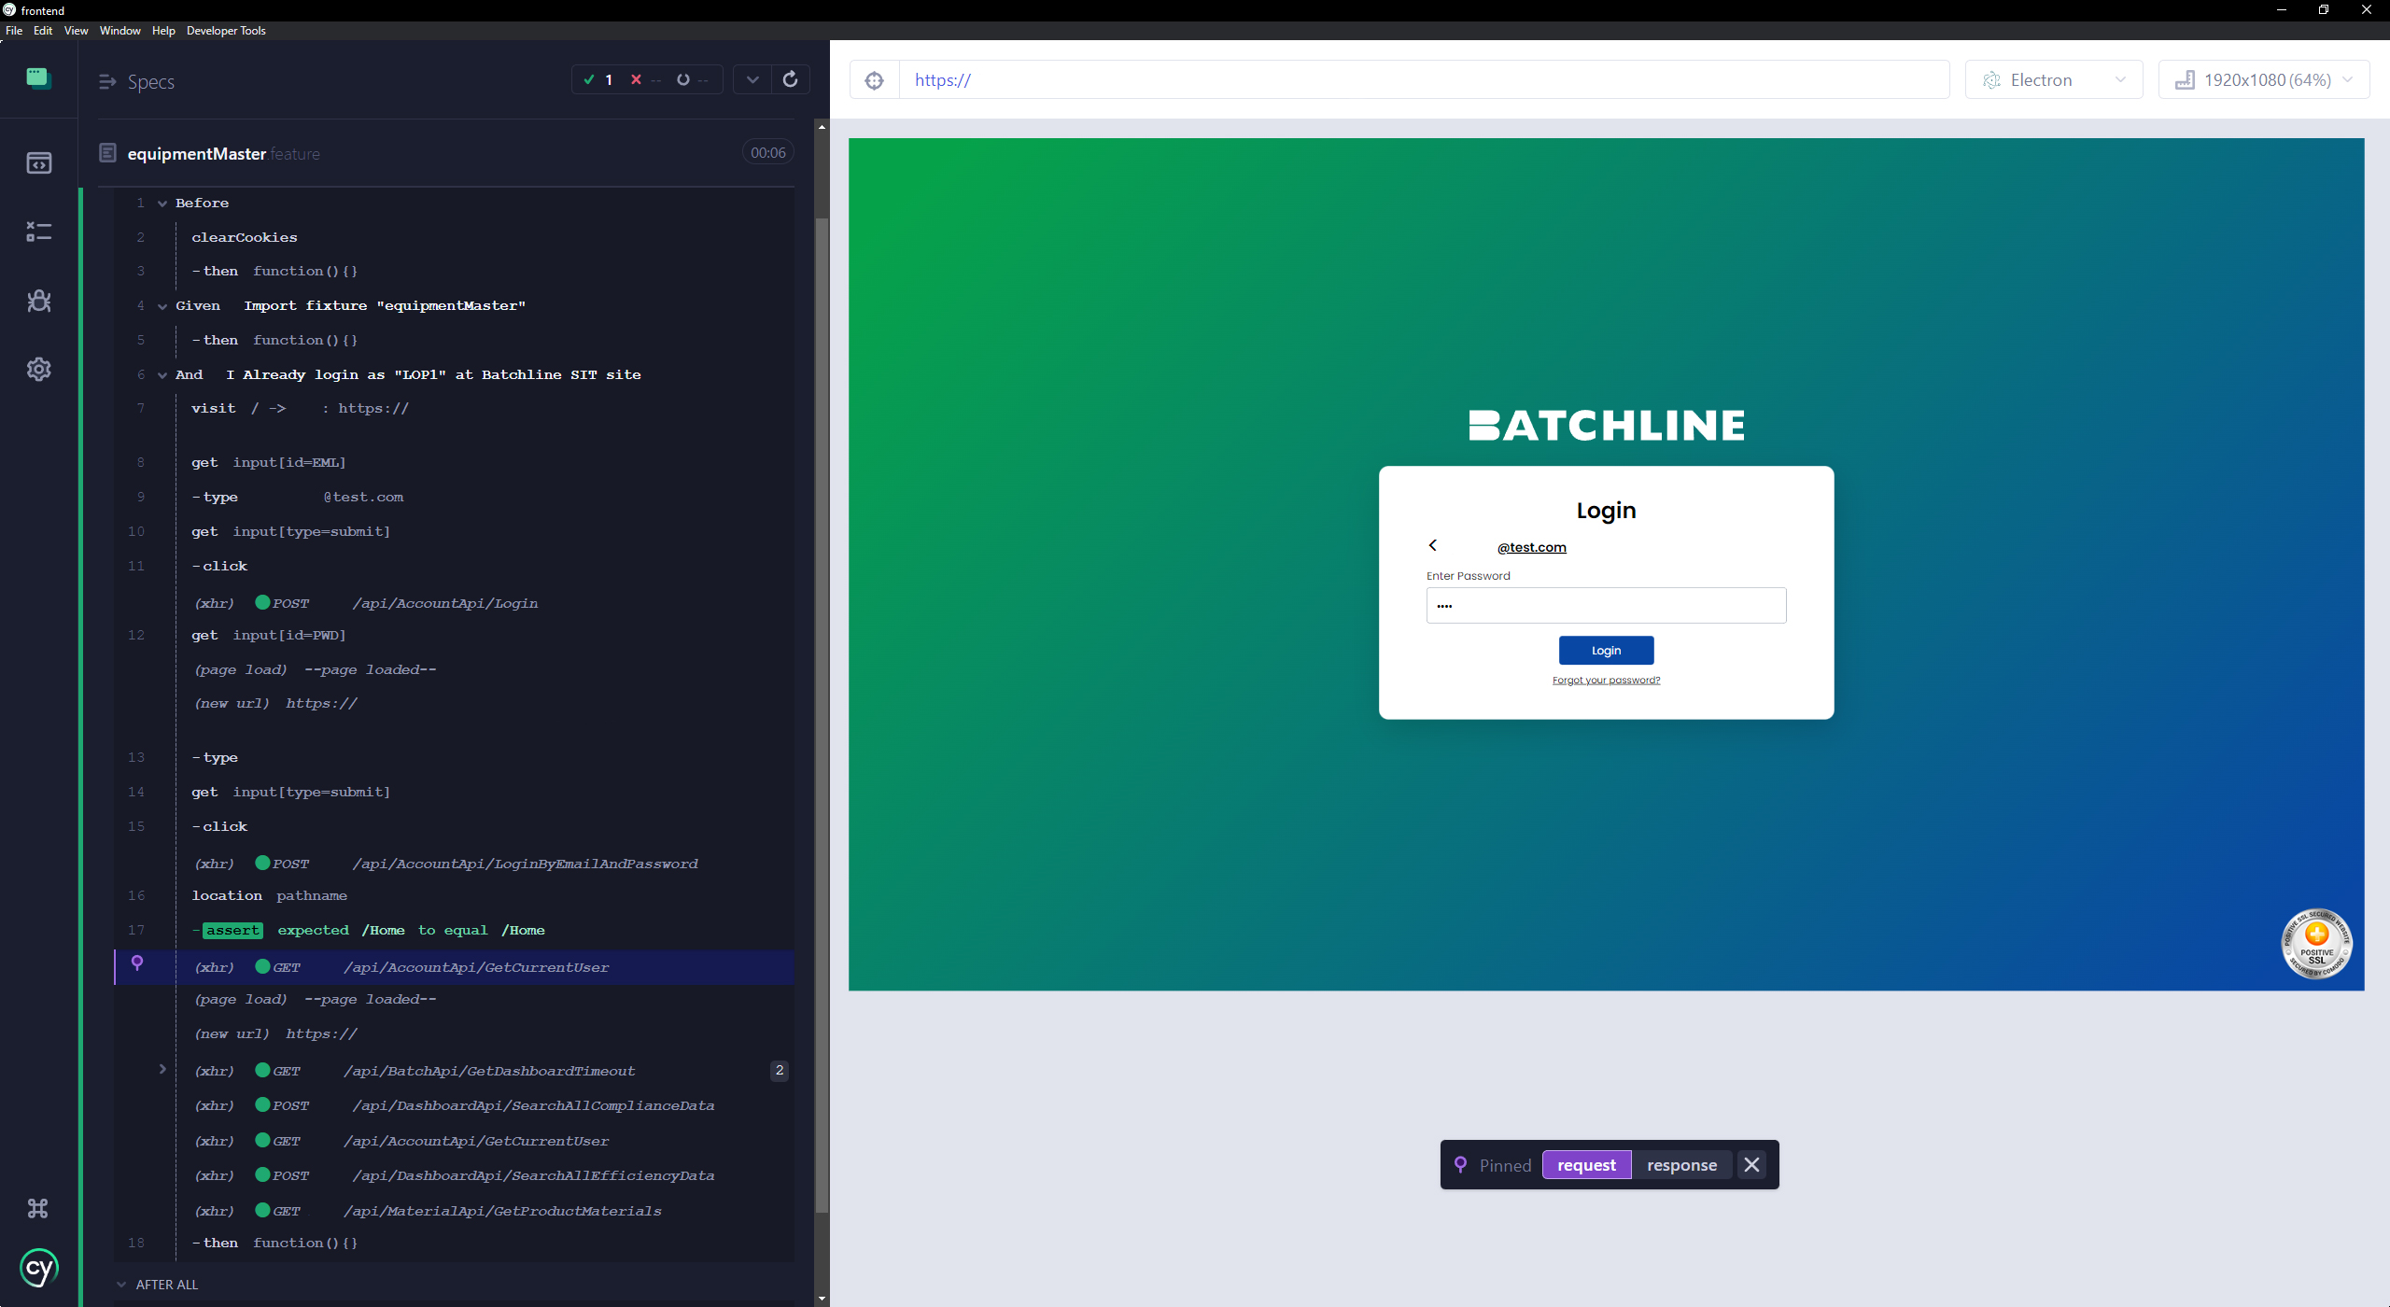Expand the GetDashboardTimeout grouped requests
Viewport: 2390px width, 1307px height.
tap(162, 1070)
